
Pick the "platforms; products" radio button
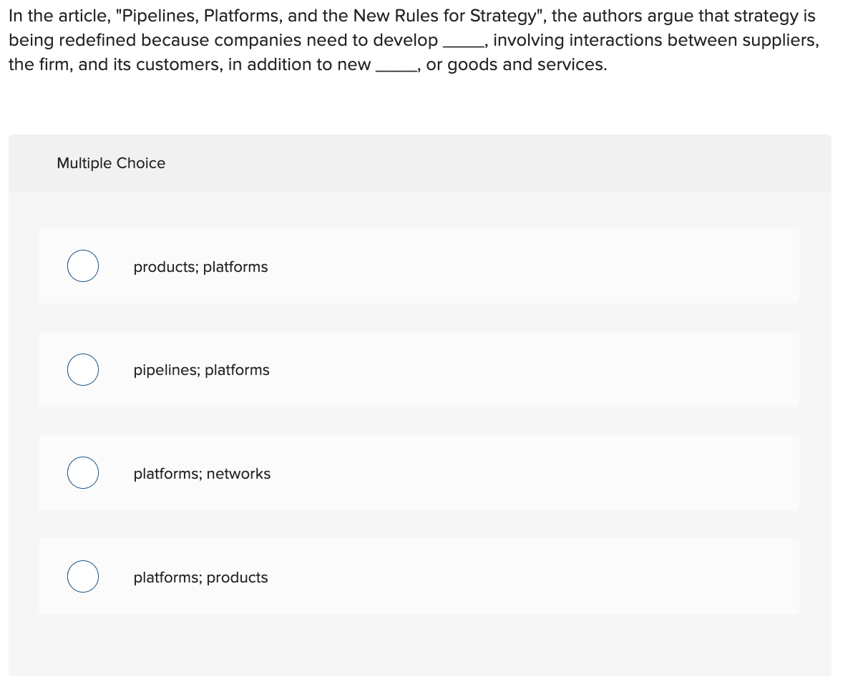83,576
